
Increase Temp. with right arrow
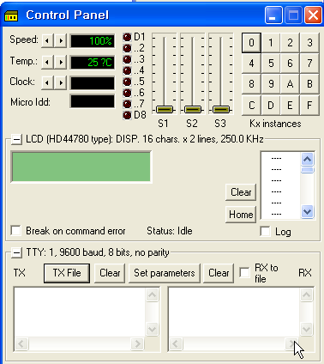(x=61, y=62)
